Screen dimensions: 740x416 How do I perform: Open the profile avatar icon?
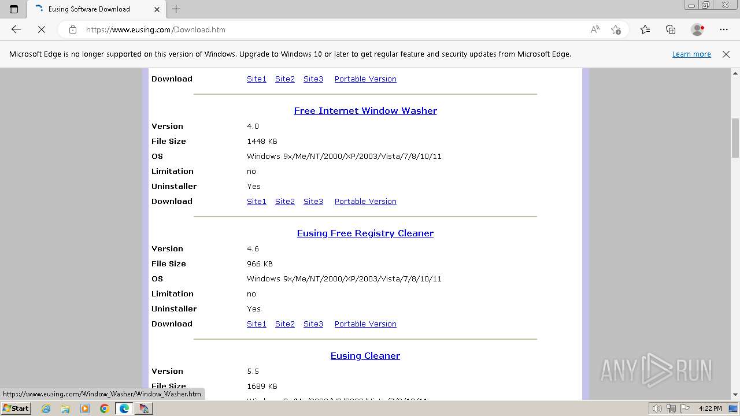coord(697,29)
